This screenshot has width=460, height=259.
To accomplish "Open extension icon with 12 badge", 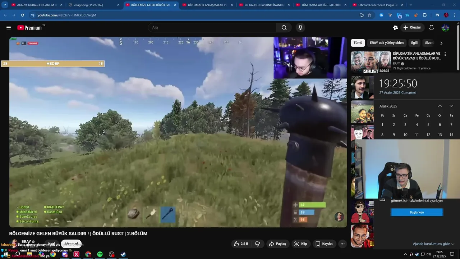I will [x=399, y=15].
